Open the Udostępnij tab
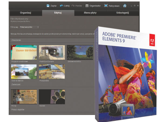 coord(123,13)
